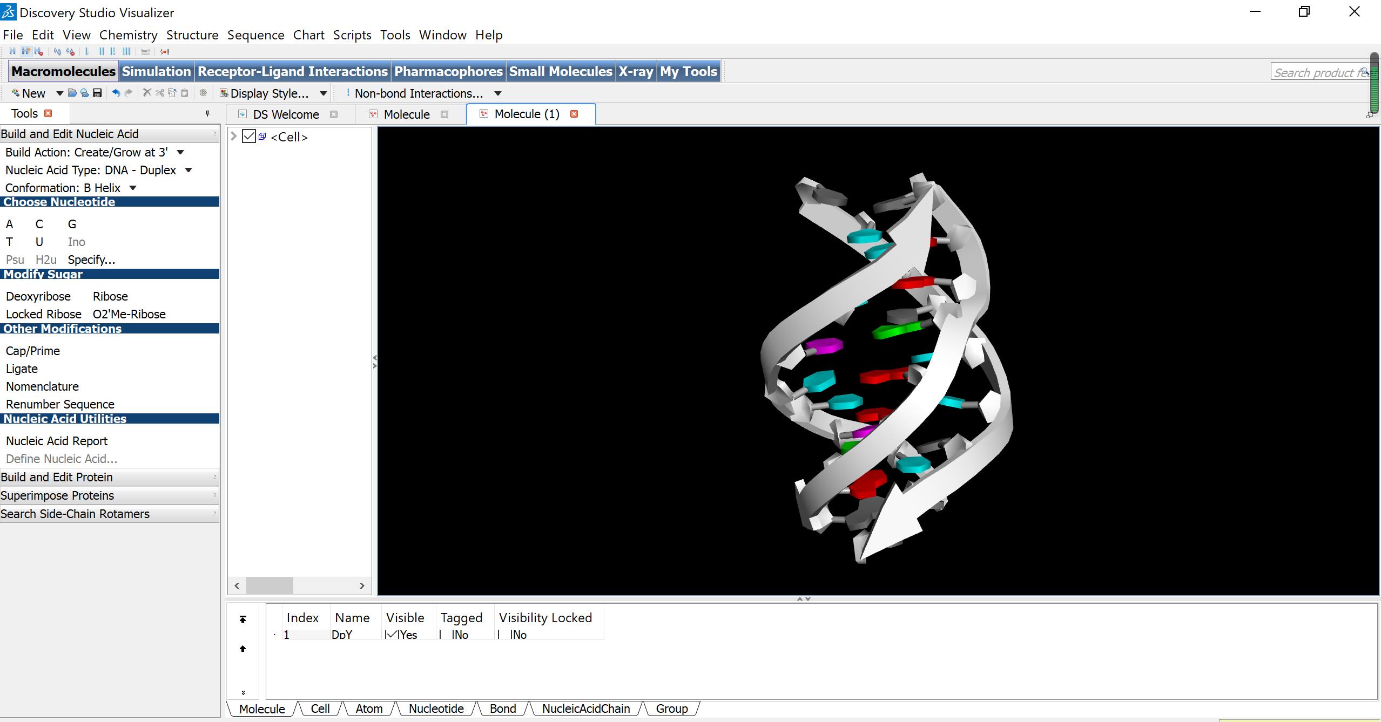
Task: Click the double vertical bars toolbar icon
Action: click(x=101, y=52)
